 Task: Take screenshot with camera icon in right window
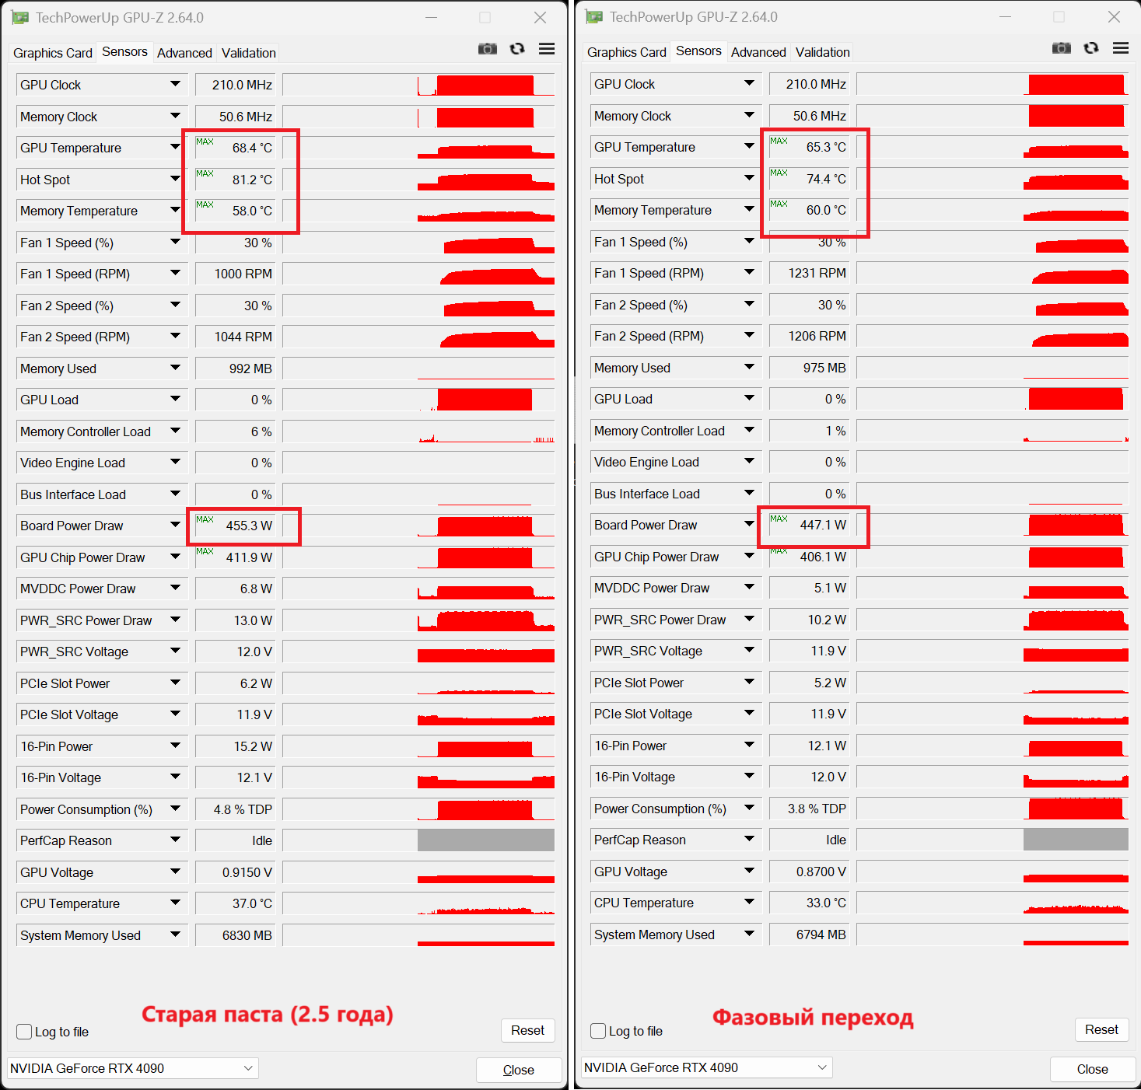[x=1062, y=48]
